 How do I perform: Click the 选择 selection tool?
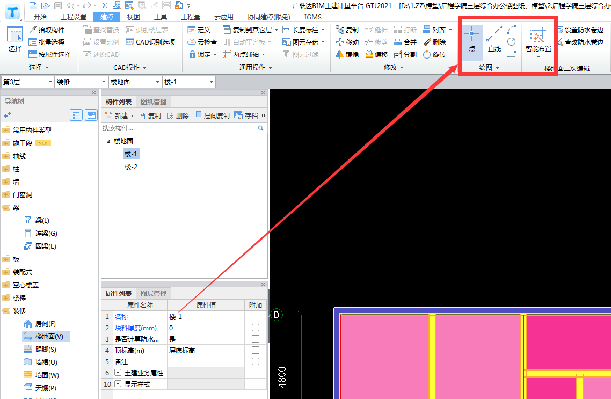pos(15,39)
